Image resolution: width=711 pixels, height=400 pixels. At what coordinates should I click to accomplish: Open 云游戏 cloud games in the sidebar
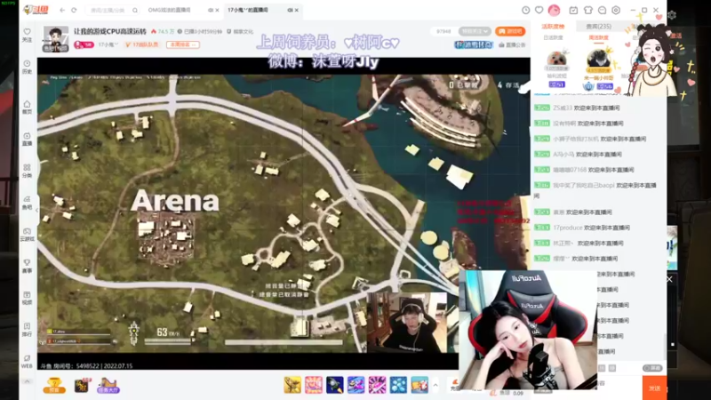coord(28,234)
